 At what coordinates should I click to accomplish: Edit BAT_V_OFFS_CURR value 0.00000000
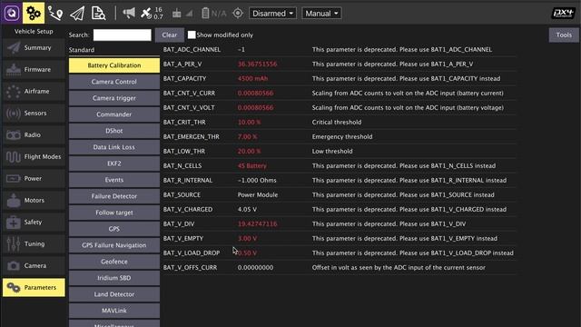click(255, 267)
